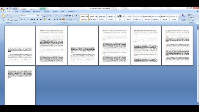Apply the red font color
The width and height of the screenshot is (199, 112).
pyautogui.click(x=49, y=19)
